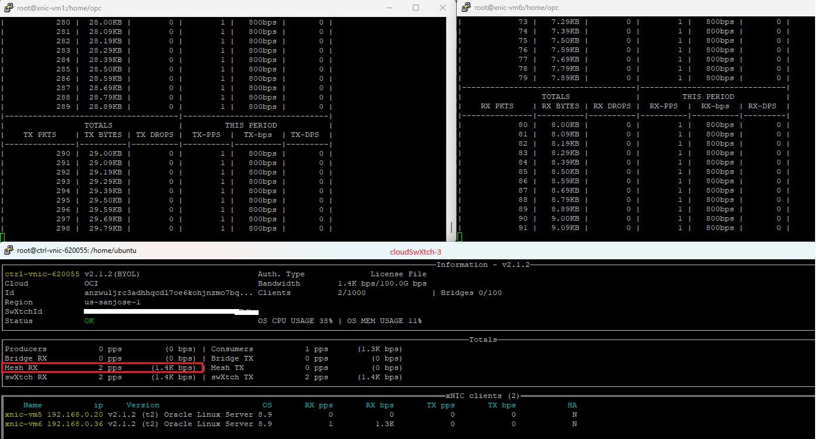Screen dimensions: 818x439
Task: Click the ctrl-vnic-620055 /home/ubuntu title text
Action: point(77,251)
